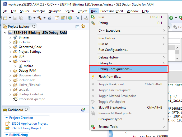Open the Source menu

(x=25, y=11)
